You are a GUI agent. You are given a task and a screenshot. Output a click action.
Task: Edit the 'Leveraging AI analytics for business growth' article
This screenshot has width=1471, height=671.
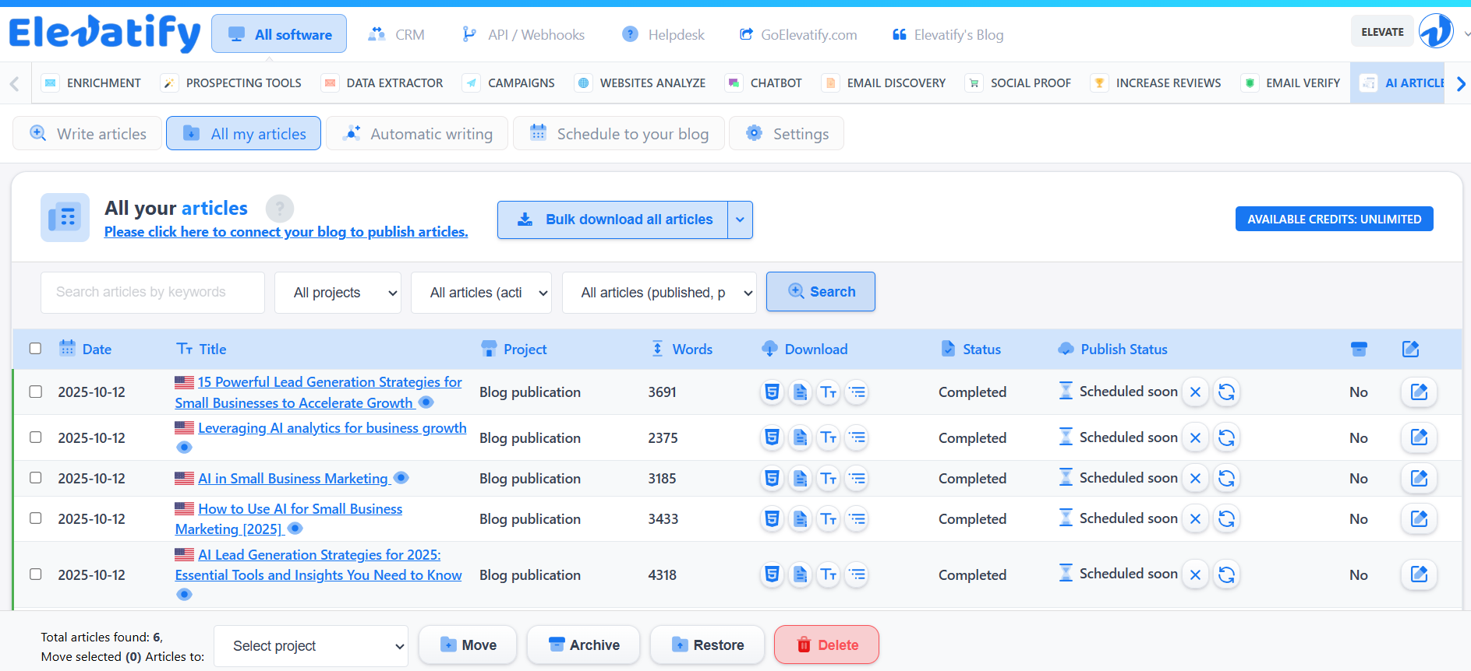(1419, 437)
